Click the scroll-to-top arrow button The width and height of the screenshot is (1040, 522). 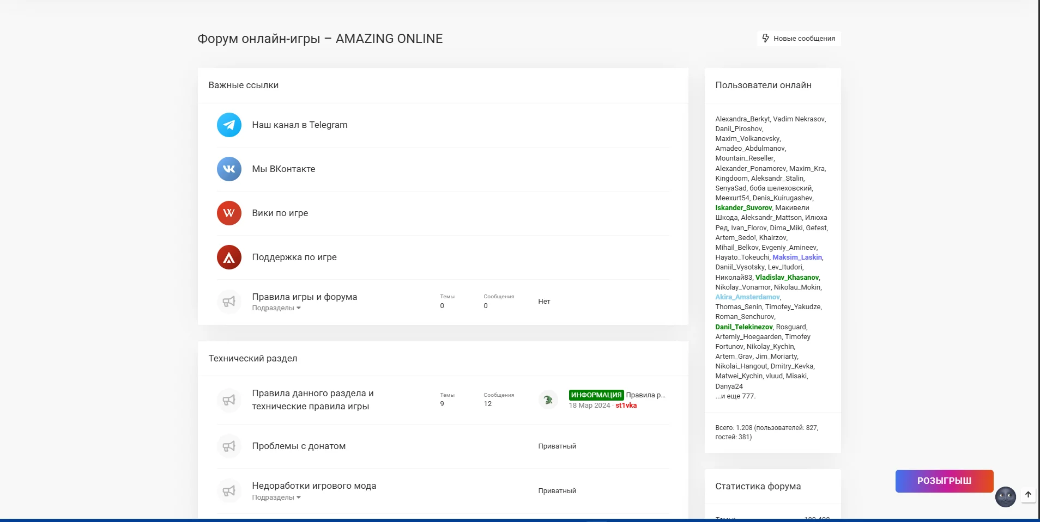1028,495
